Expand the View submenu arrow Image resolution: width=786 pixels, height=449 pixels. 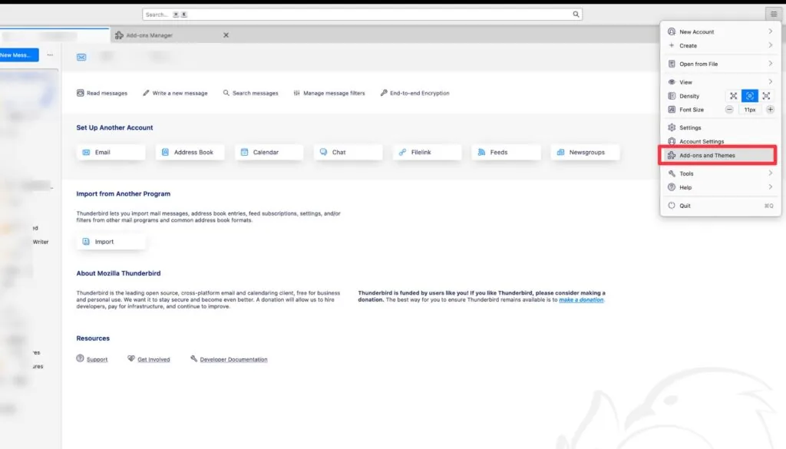[x=771, y=82]
